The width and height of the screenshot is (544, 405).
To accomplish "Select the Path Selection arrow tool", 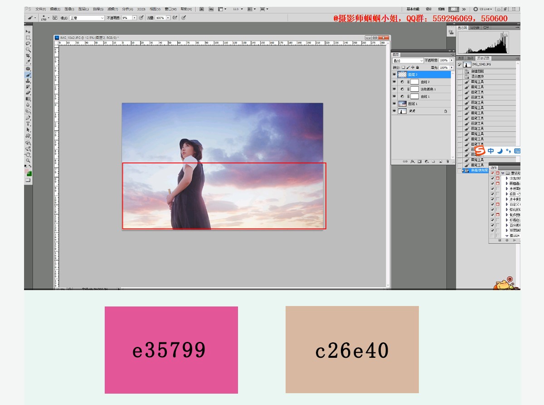I will click(28, 129).
